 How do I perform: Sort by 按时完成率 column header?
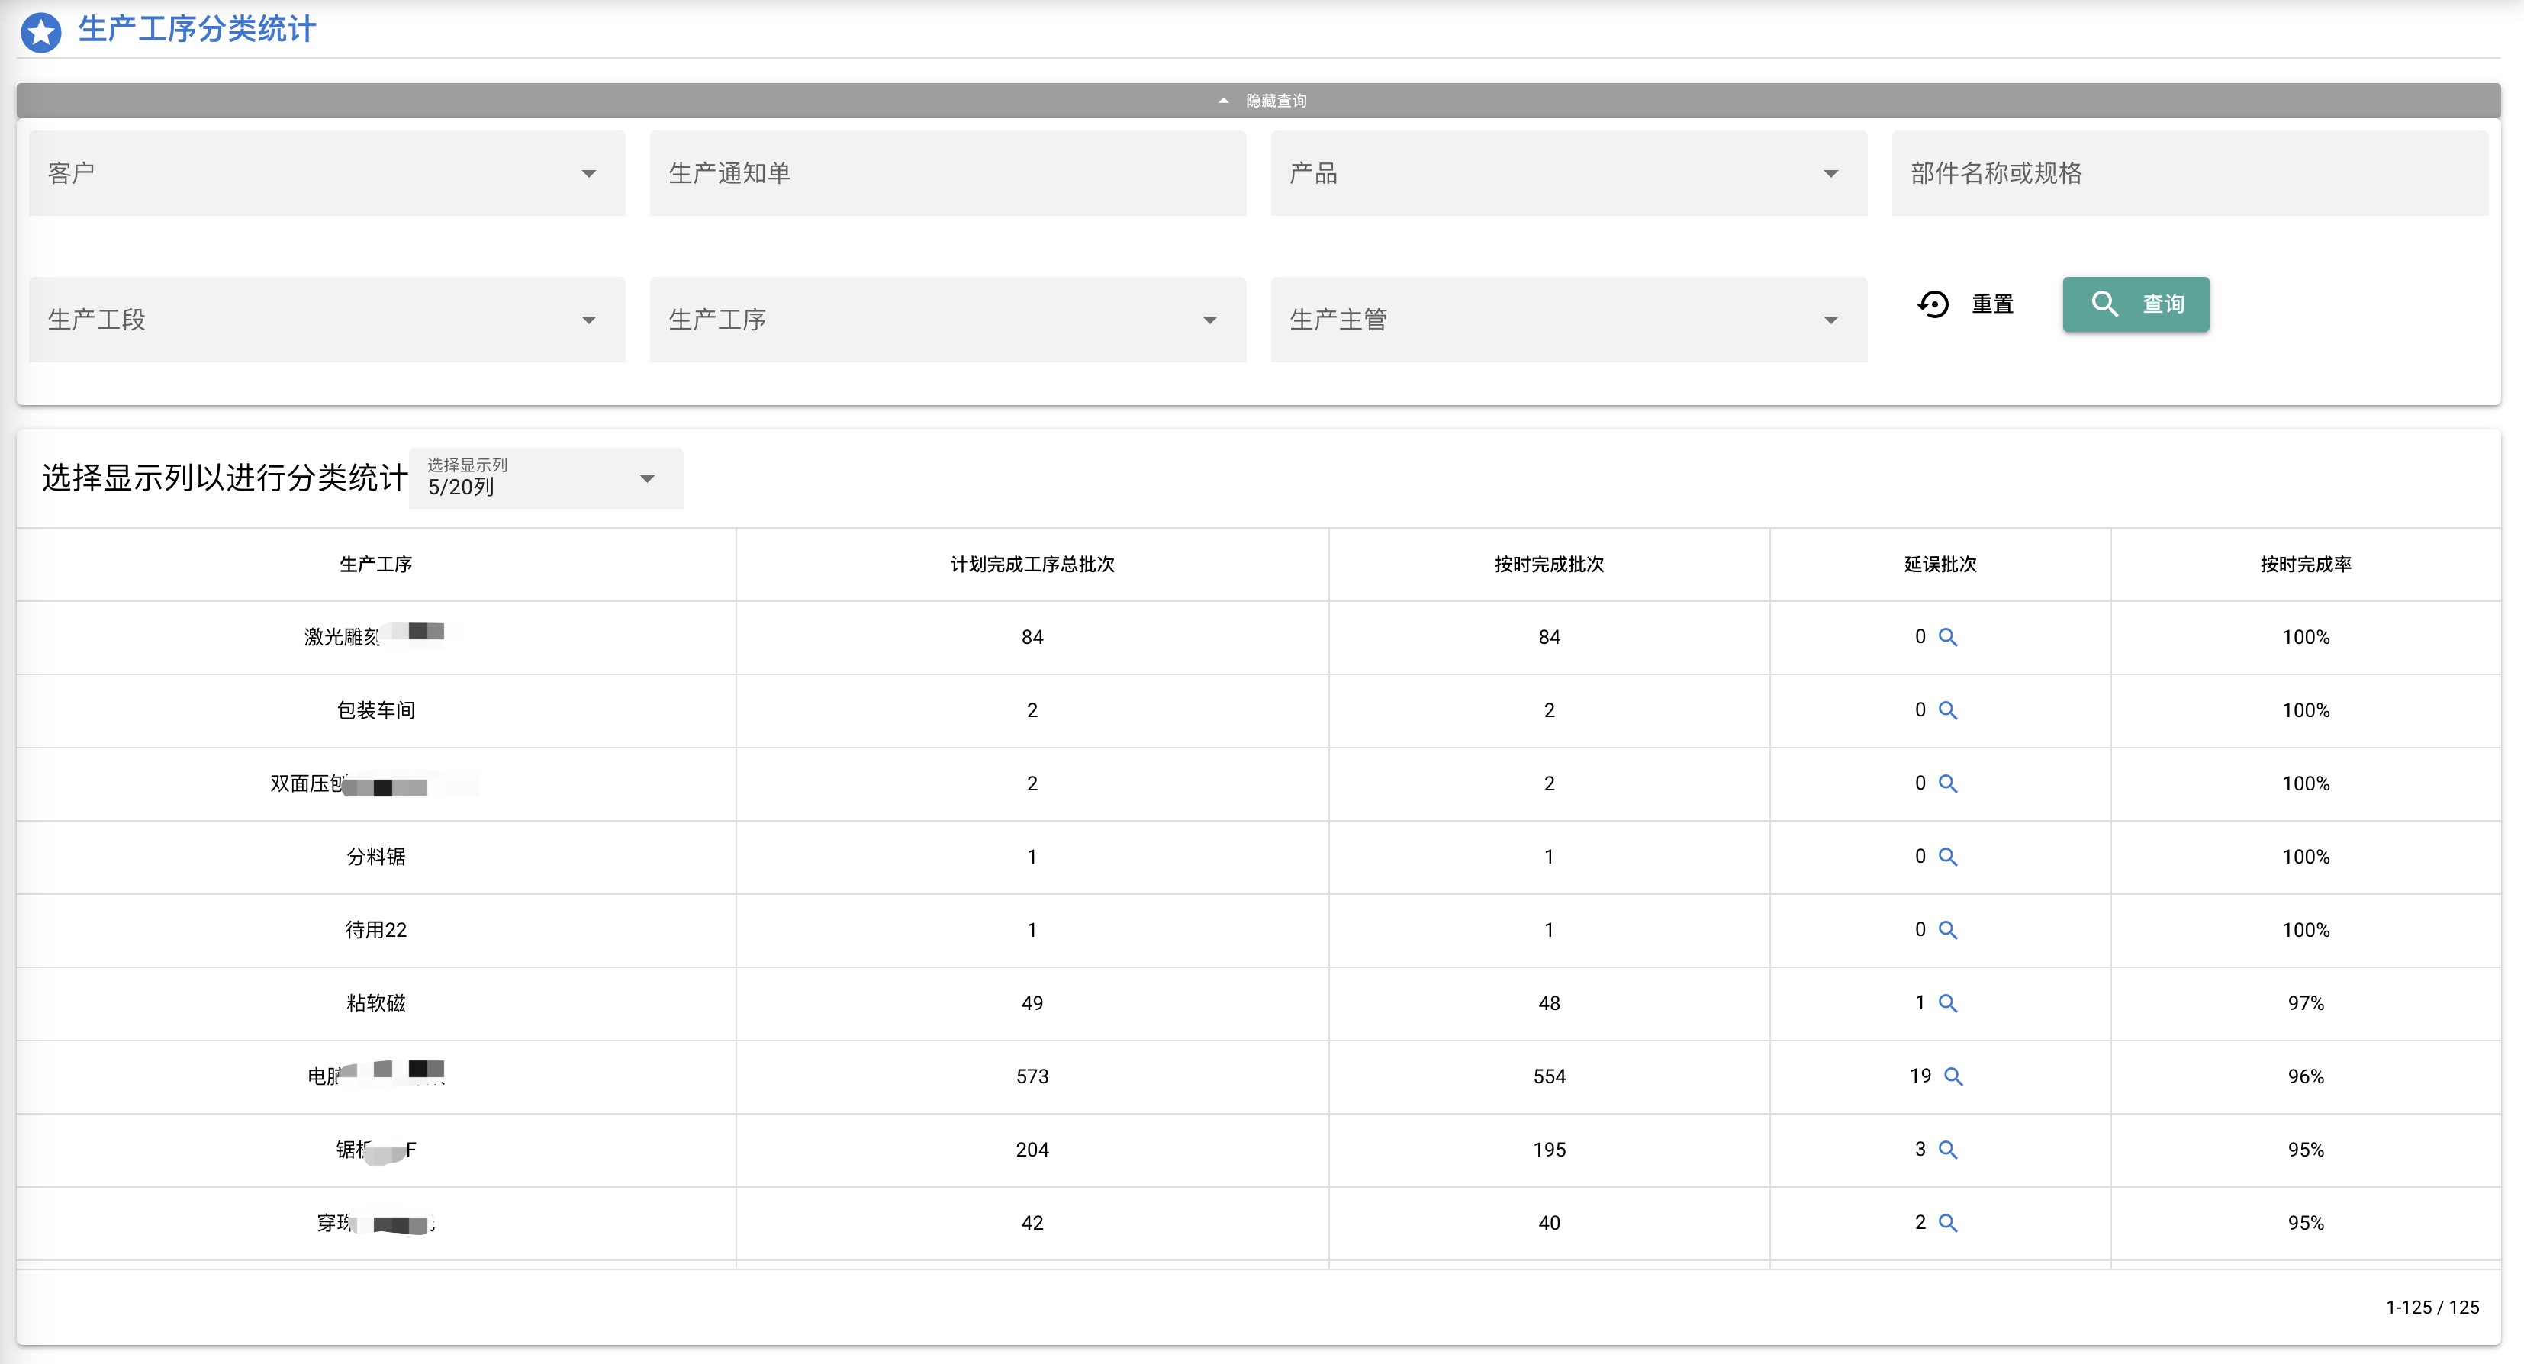[2306, 565]
